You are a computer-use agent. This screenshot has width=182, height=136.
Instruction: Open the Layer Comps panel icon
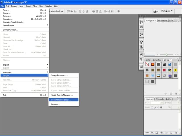pos(141,67)
